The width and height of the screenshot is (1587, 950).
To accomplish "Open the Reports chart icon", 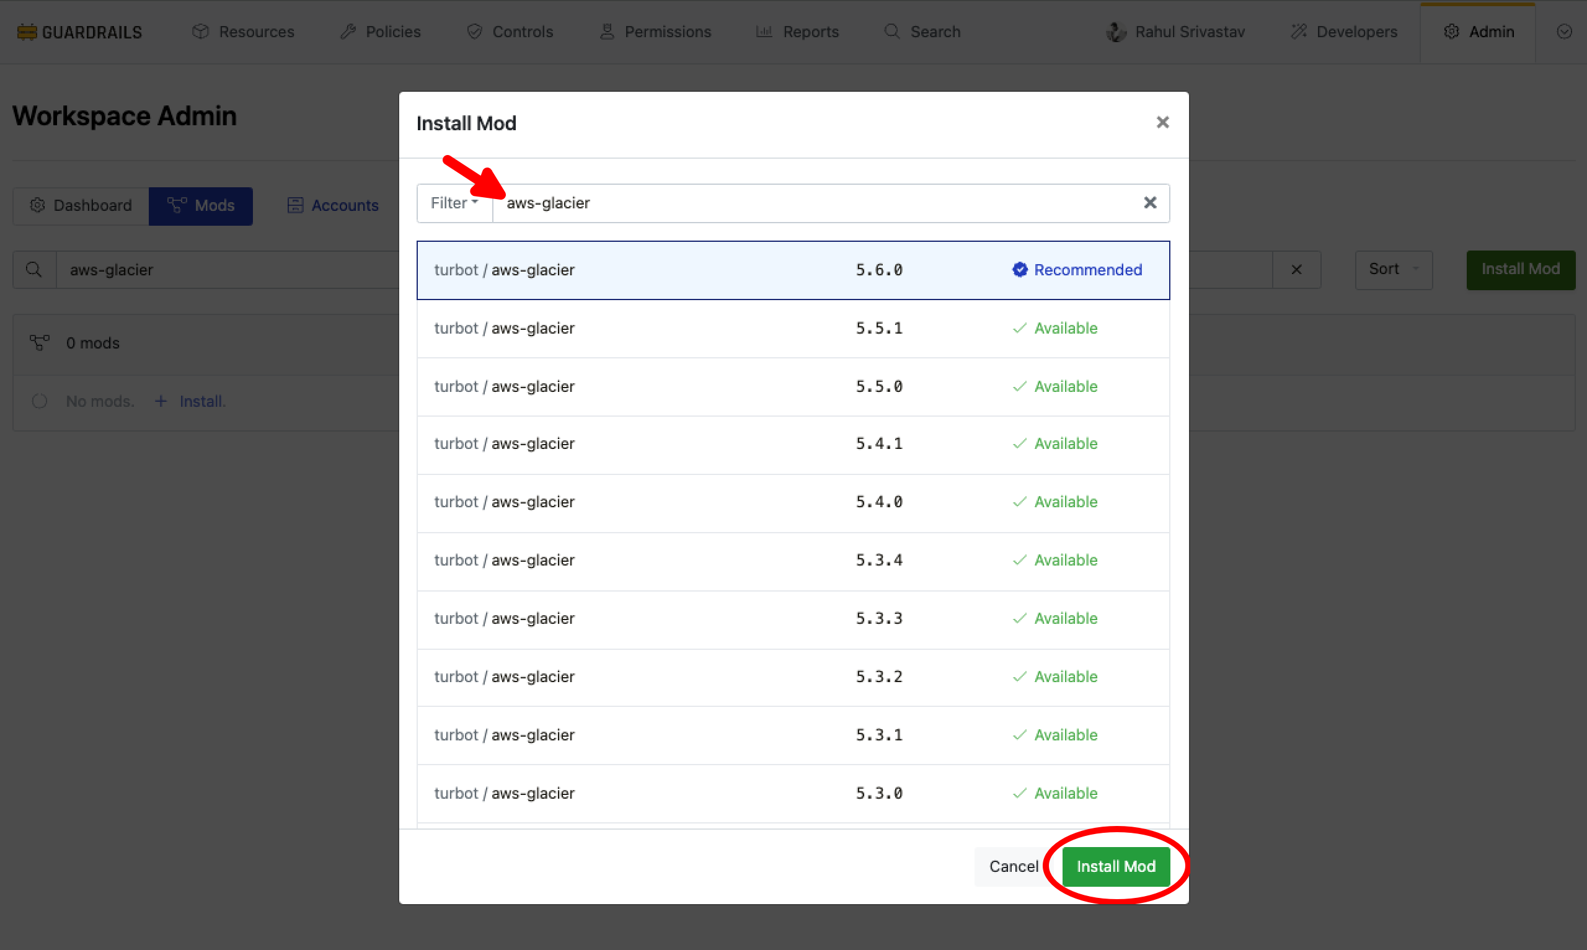I will click(x=763, y=32).
